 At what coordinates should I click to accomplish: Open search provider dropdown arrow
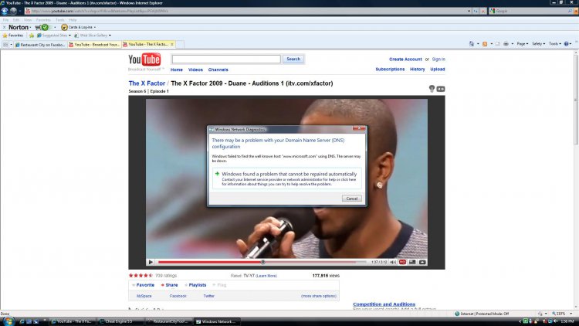[x=575, y=11]
